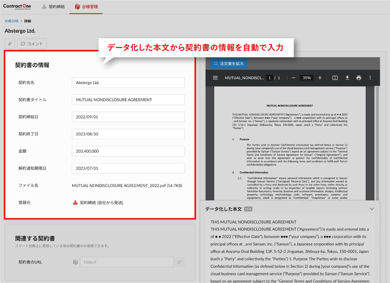Click the 契約締結 (自社から発送) source text
This screenshot has width=390, height=283.
click(101, 203)
